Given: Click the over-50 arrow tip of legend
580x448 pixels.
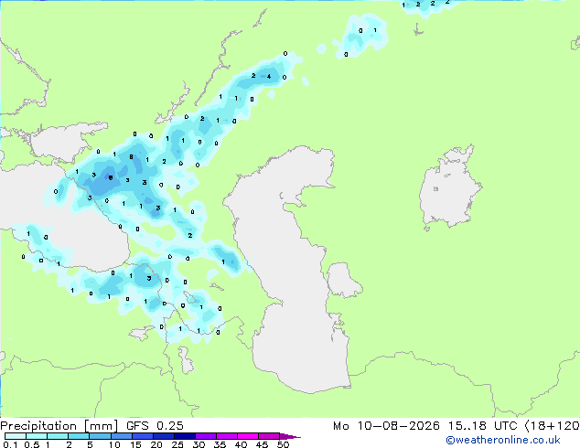Looking at the screenshot, I should click(x=290, y=436).
